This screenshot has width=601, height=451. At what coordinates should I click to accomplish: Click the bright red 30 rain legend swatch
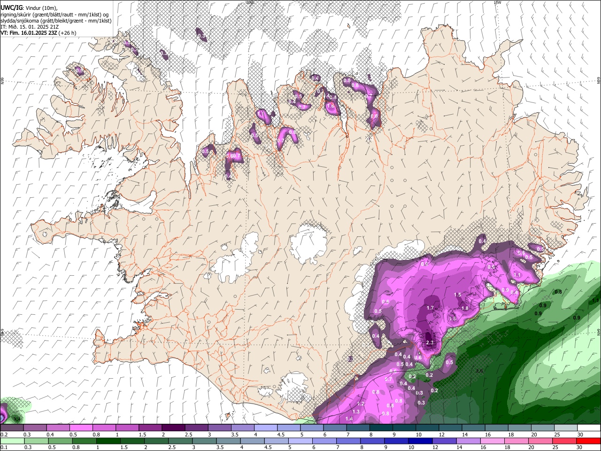tap(589, 441)
